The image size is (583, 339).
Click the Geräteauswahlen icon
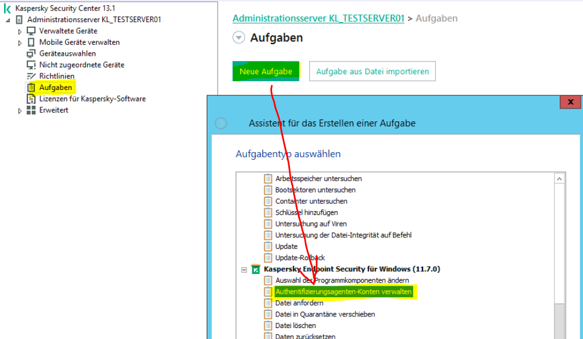[x=31, y=53]
